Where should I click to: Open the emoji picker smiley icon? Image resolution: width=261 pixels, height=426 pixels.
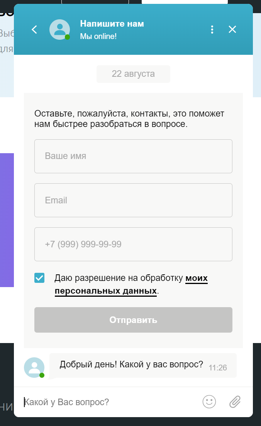coord(209,402)
